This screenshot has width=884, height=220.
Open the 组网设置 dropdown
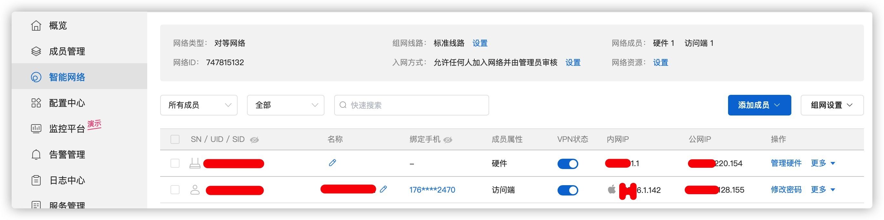click(832, 105)
